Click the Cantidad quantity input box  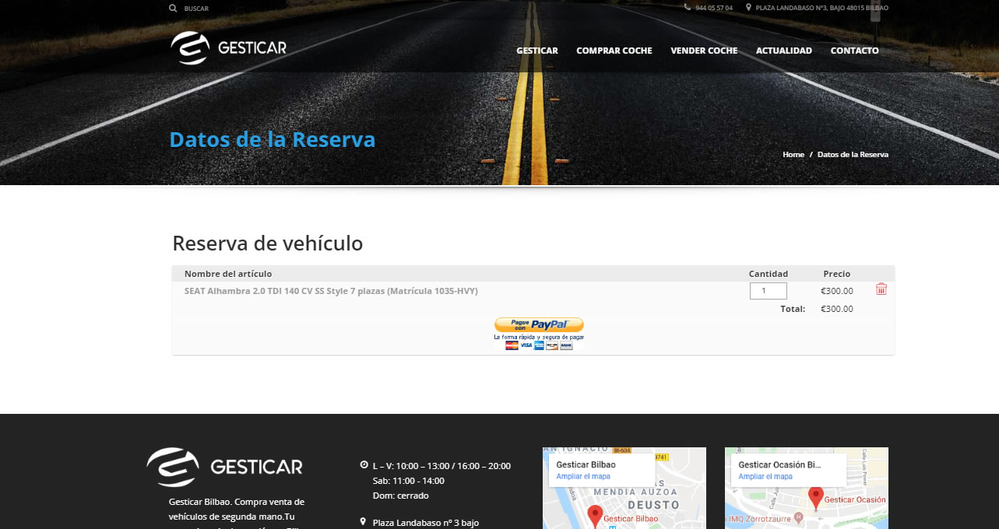(x=769, y=291)
